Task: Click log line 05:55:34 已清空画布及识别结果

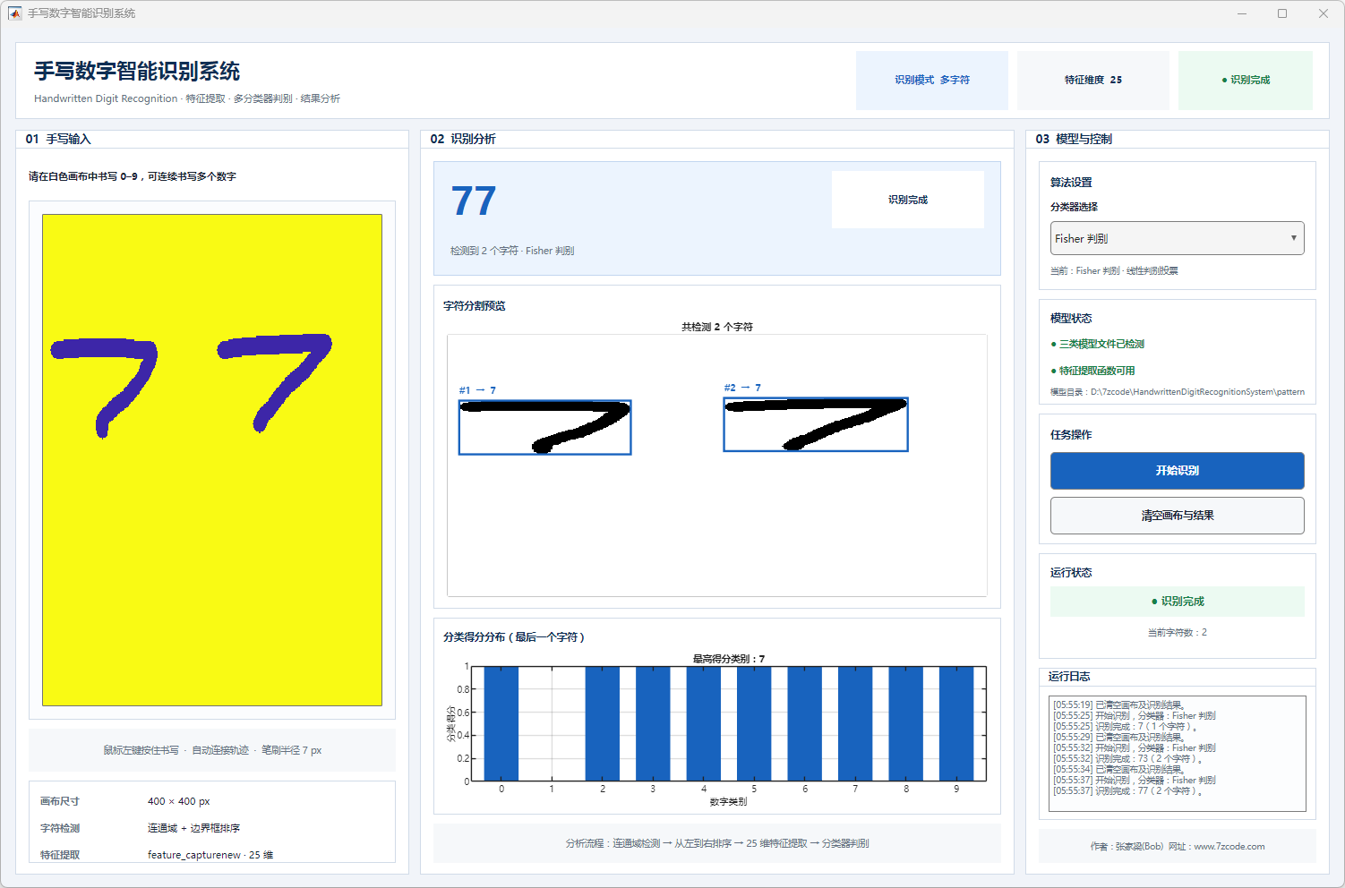Action: coord(1119,770)
